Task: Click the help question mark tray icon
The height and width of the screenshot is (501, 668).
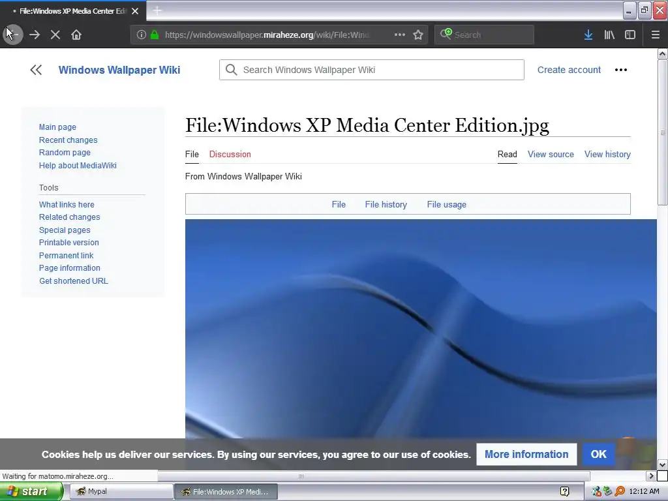Action: (564, 492)
